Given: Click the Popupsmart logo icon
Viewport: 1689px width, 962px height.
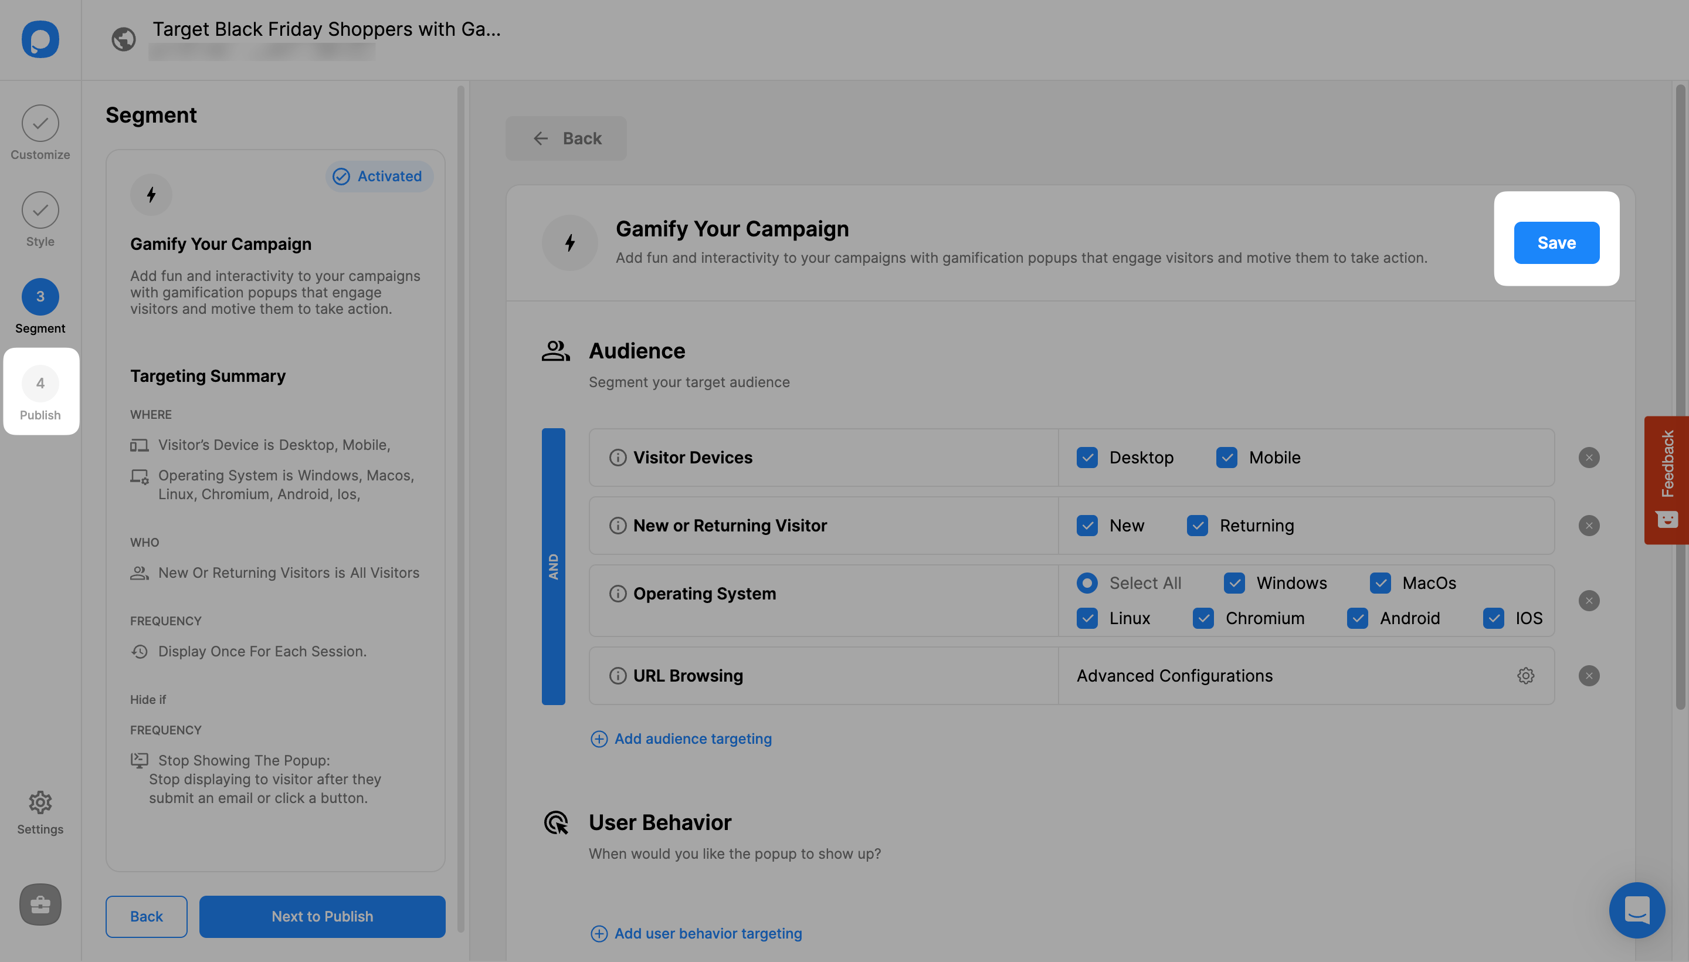Looking at the screenshot, I should pyautogui.click(x=40, y=40).
